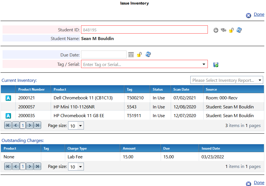This screenshot has height=186, width=266.
Task: Click the down arrow icon next to Student ID
Action: click(x=216, y=30)
